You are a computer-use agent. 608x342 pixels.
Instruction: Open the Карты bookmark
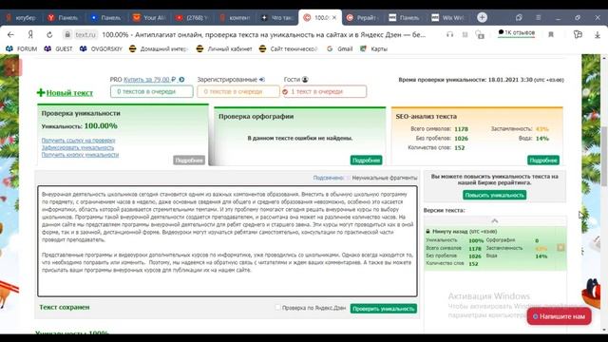coord(373,48)
